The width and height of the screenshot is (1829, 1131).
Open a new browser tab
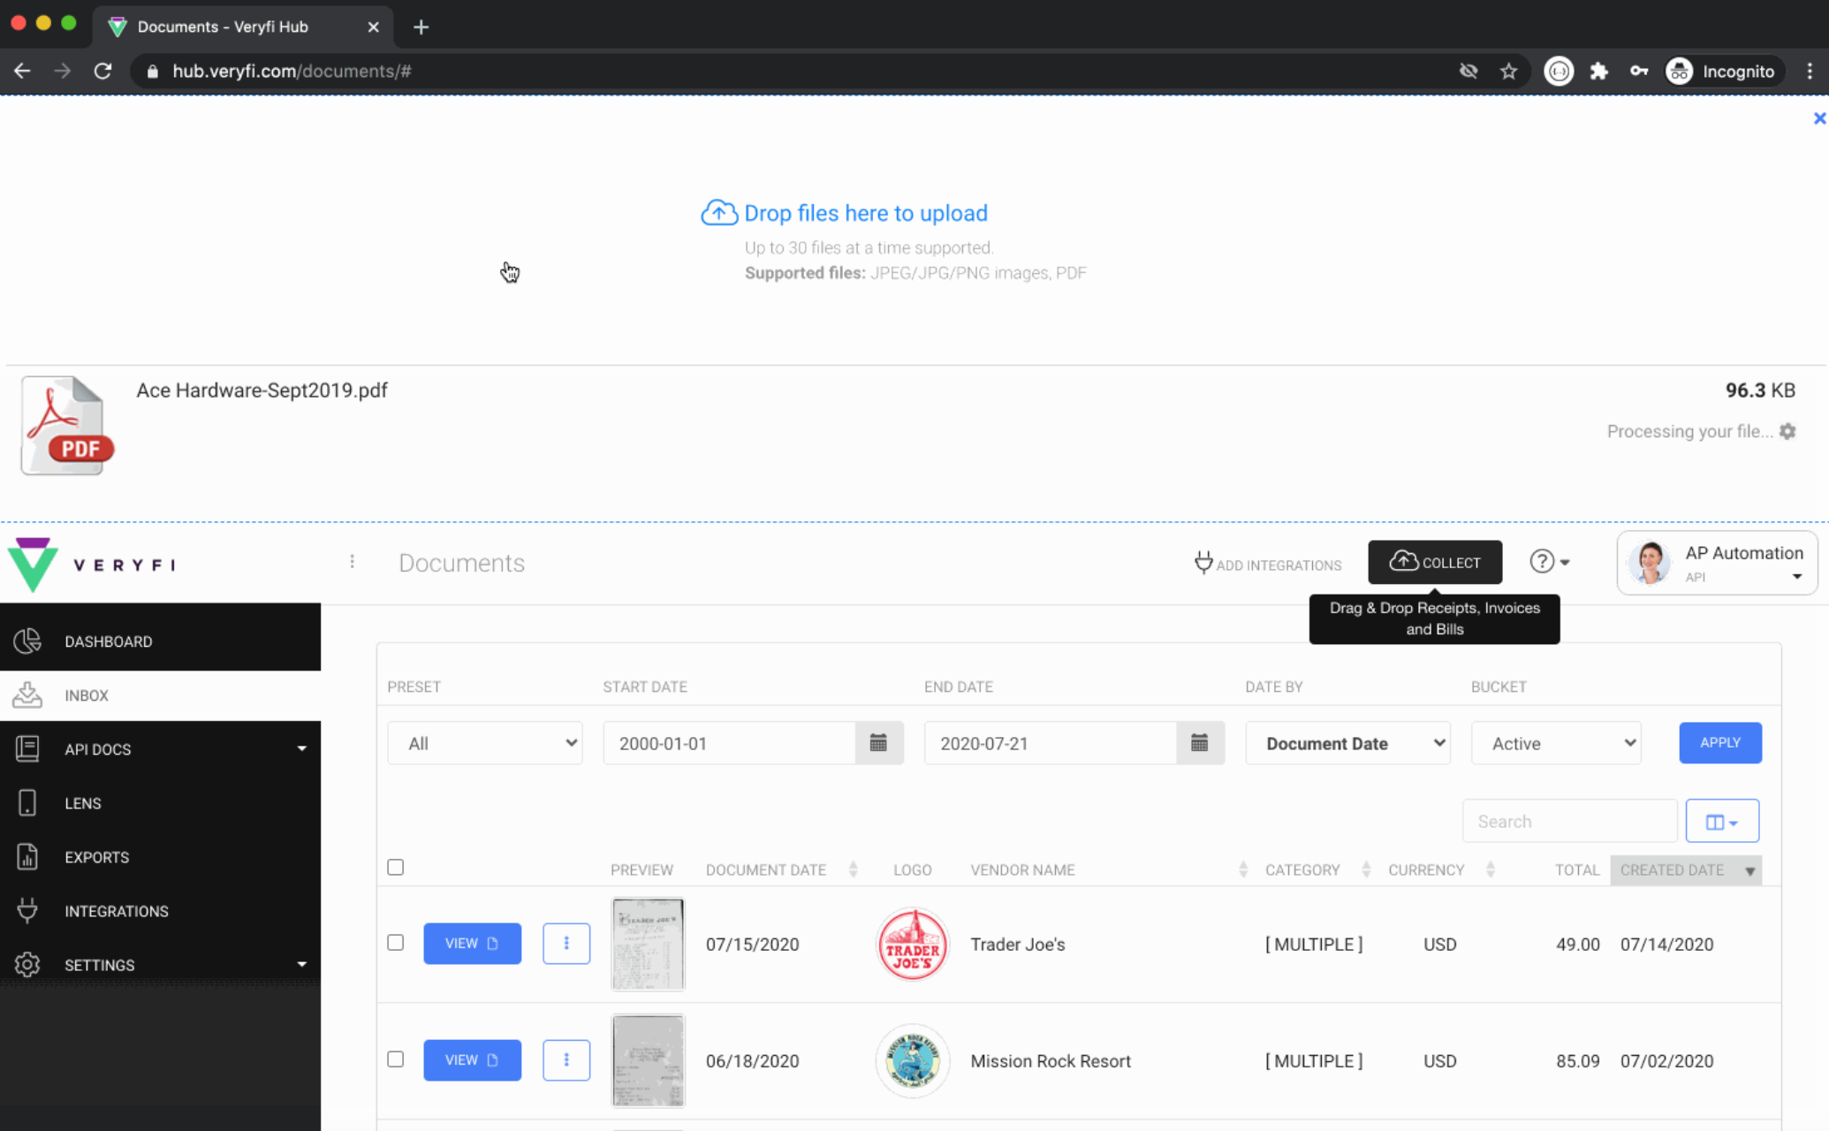421,27
